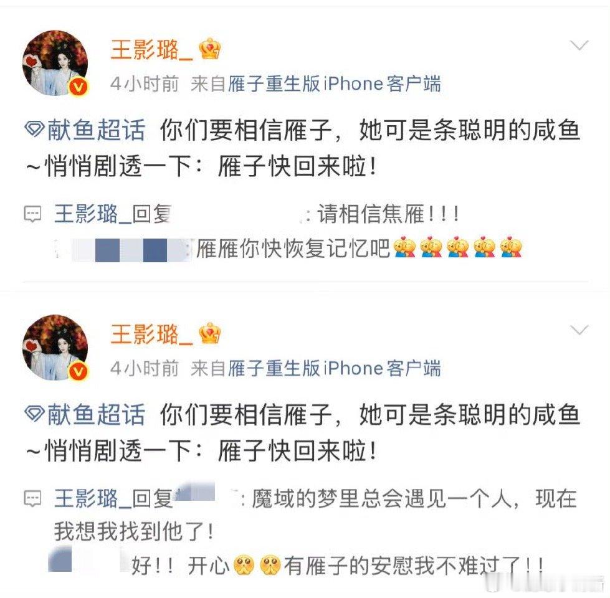Open the 王影璐_ username on the second post
Viewport: 610px width, 598px height.
pos(151,335)
